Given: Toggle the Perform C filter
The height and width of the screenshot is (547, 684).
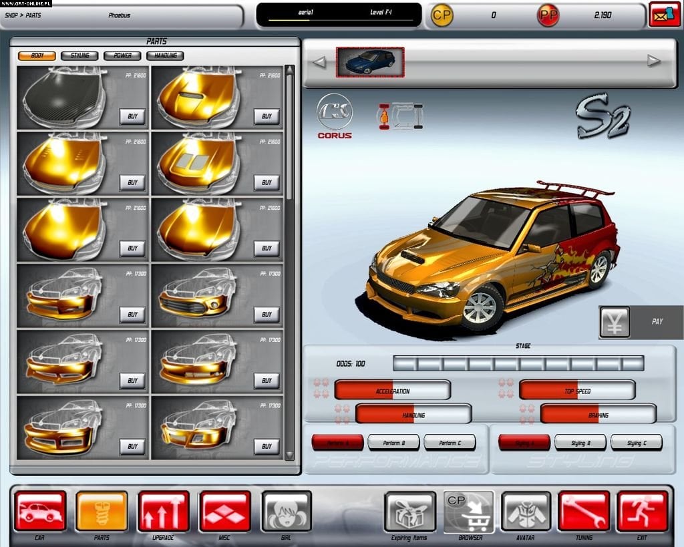Looking at the screenshot, I should pyautogui.click(x=450, y=442).
